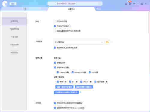150x112 pixels.
Task: Click the title-bar icon just left of close
Action: tap(142, 4)
